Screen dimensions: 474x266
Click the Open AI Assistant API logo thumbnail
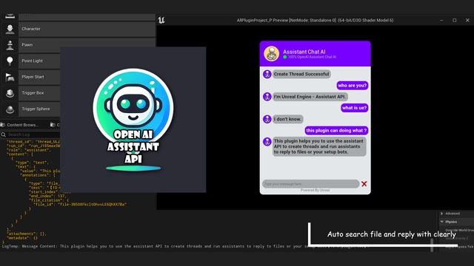(133, 120)
